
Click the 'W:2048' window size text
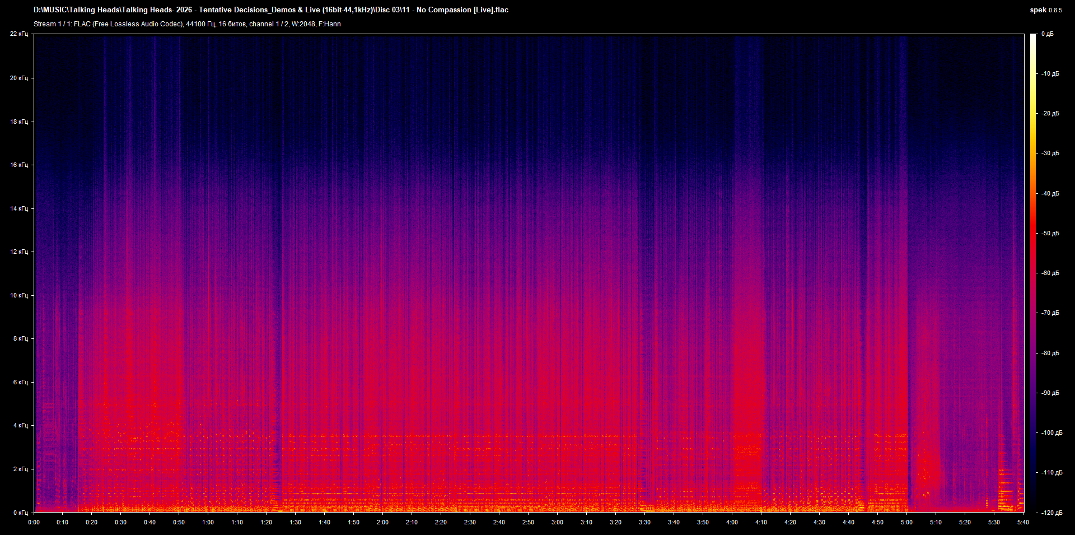(x=305, y=24)
